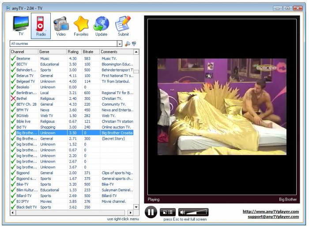Screen dimensions: 309x228
Task: Click the green check beside BGWeb
Action: 13,116
